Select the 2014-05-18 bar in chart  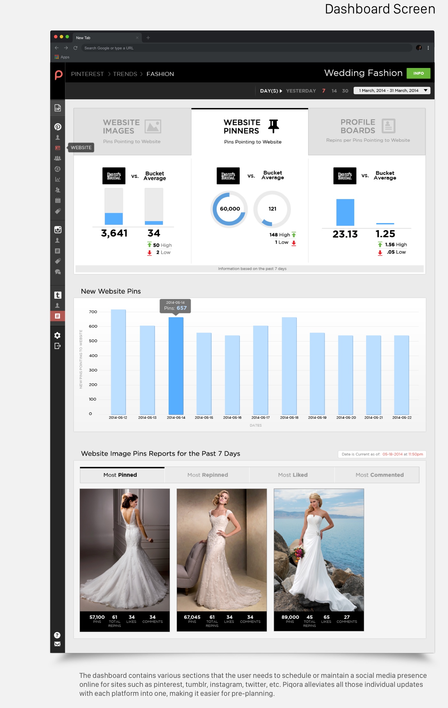(x=289, y=365)
